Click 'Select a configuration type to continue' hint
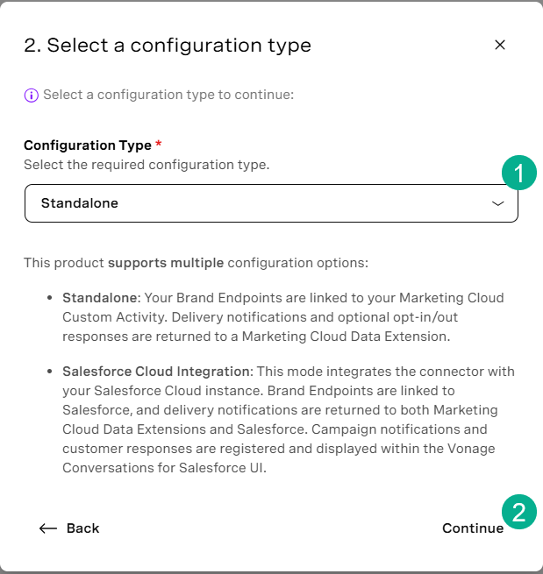The height and width of the screenshot is (574, 543). (168, 95)
